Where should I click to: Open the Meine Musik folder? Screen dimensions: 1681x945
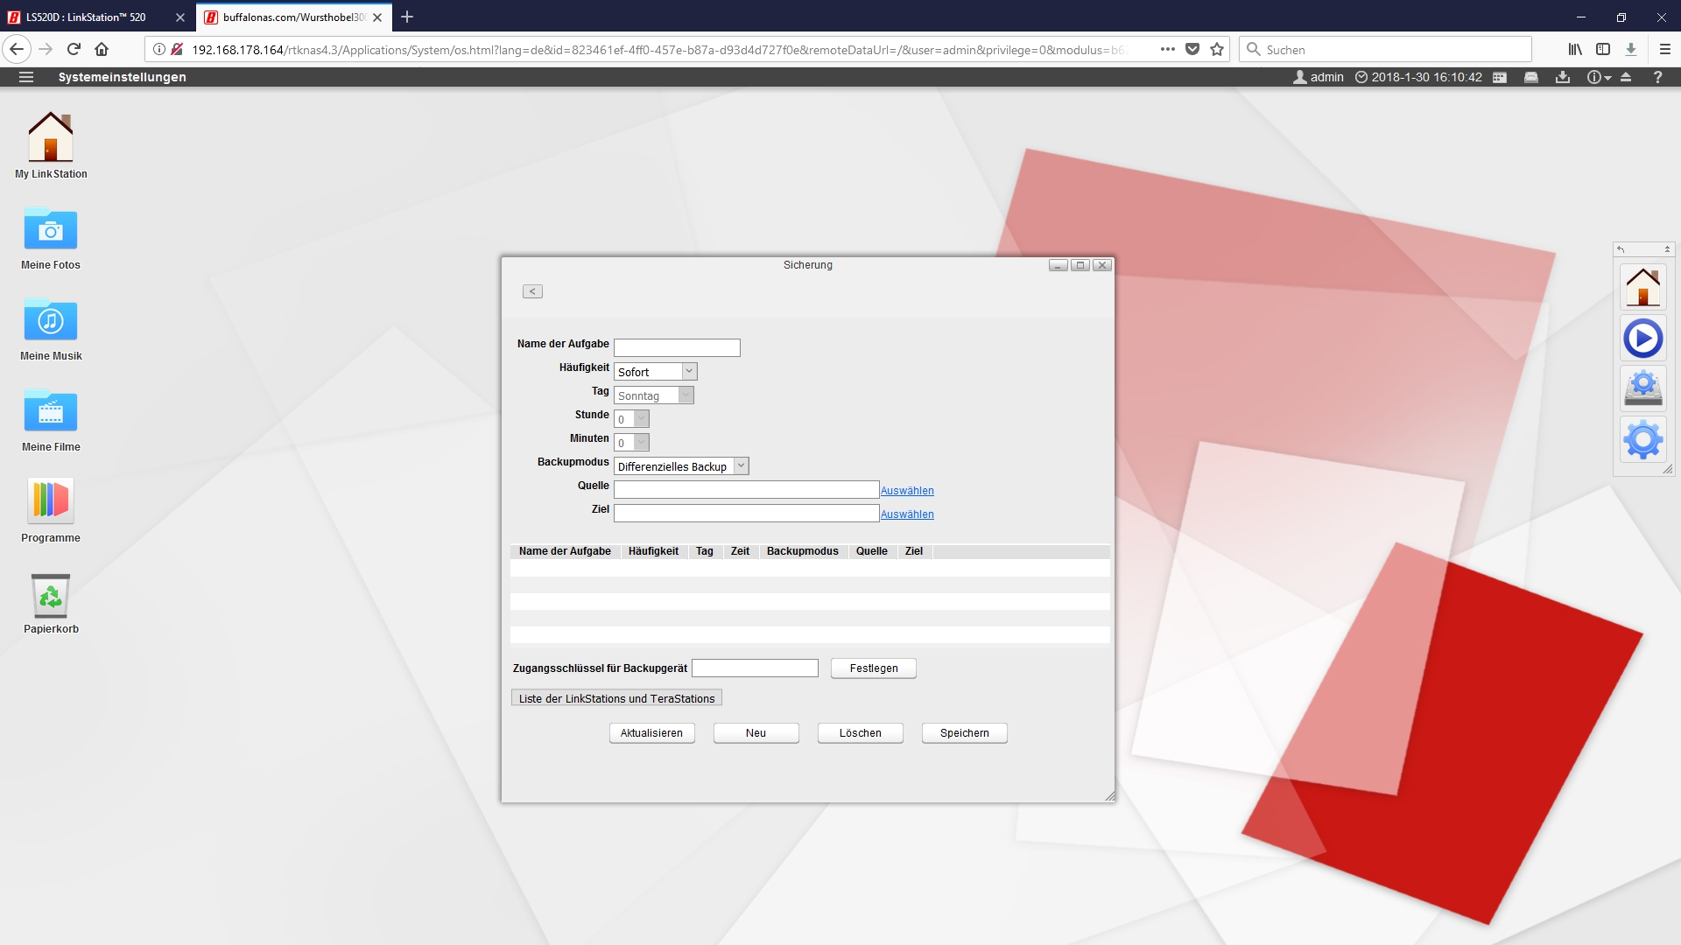tap(51, 322)
